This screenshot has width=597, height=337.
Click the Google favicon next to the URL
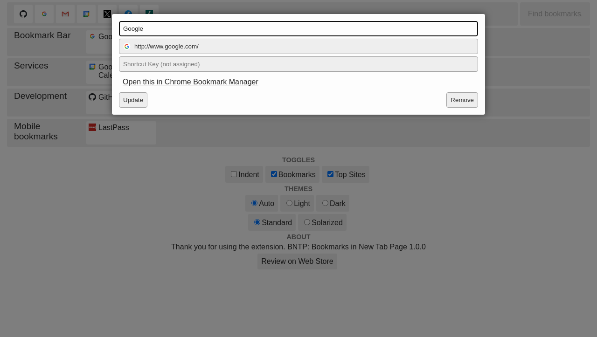127,46
